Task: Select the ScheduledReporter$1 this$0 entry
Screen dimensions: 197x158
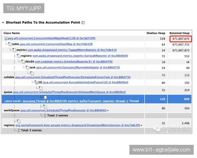Action: (74, 62)
